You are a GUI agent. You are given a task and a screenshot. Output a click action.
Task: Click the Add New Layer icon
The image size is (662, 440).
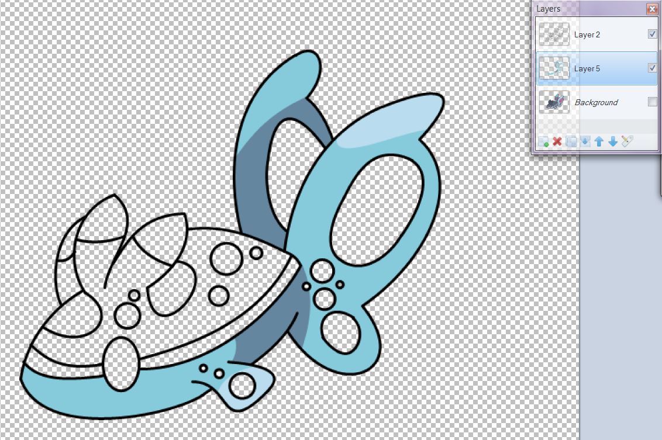point(543,142)
